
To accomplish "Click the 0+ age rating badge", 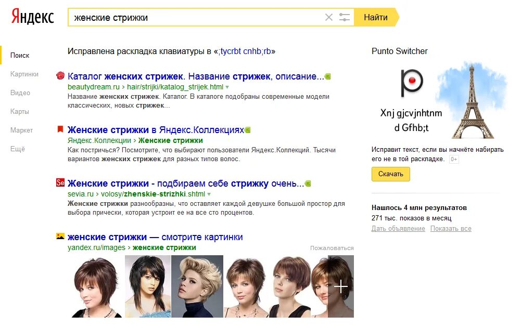I will tap(454, 160).
